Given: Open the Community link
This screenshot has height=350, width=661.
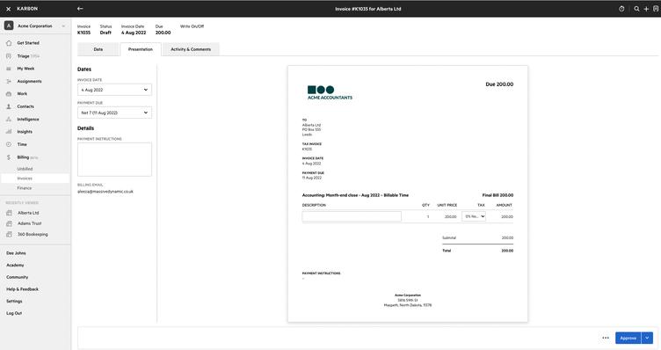Looking at the screenshot, I should coord(18,277).
